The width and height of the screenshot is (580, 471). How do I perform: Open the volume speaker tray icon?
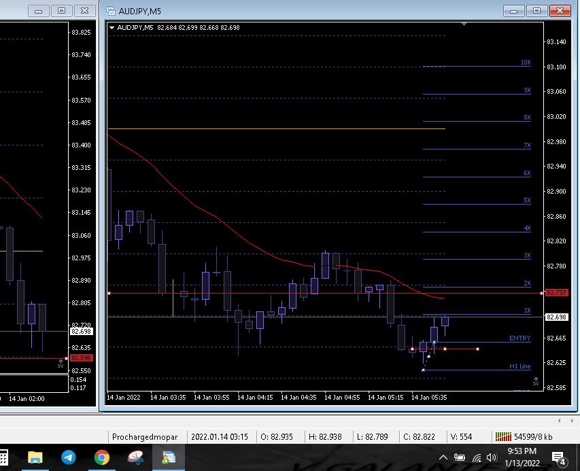[x=492, y=457]
